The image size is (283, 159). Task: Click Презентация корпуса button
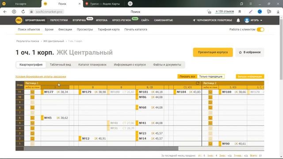(213, 52)
